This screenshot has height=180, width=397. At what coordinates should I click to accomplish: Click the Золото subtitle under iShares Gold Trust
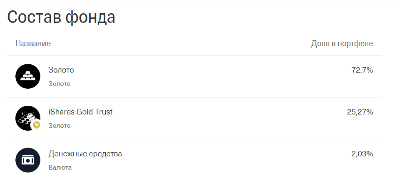(x=60, y=126)
